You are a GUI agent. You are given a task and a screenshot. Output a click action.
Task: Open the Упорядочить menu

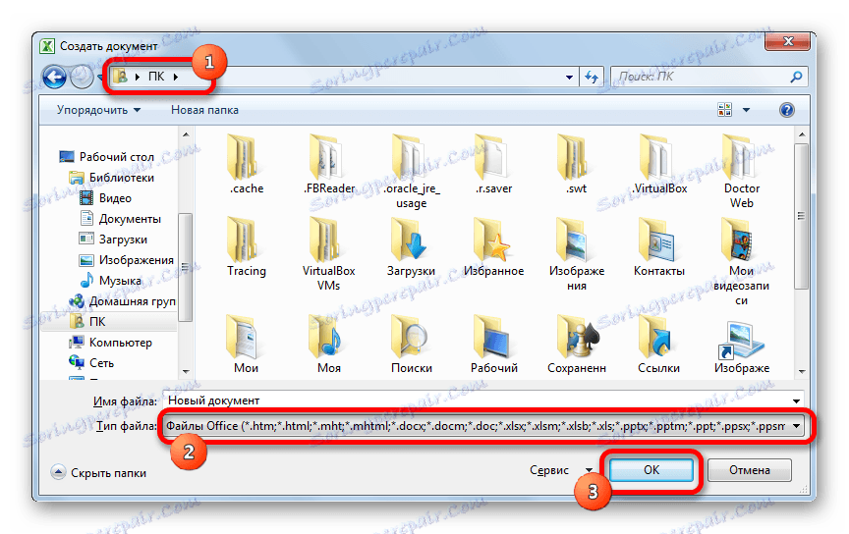click(x=98, y=110)
